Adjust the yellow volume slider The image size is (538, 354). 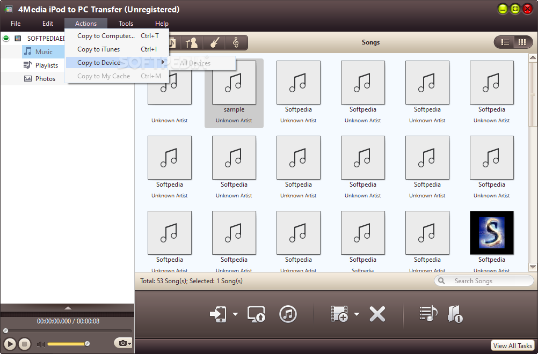point(68,344)
